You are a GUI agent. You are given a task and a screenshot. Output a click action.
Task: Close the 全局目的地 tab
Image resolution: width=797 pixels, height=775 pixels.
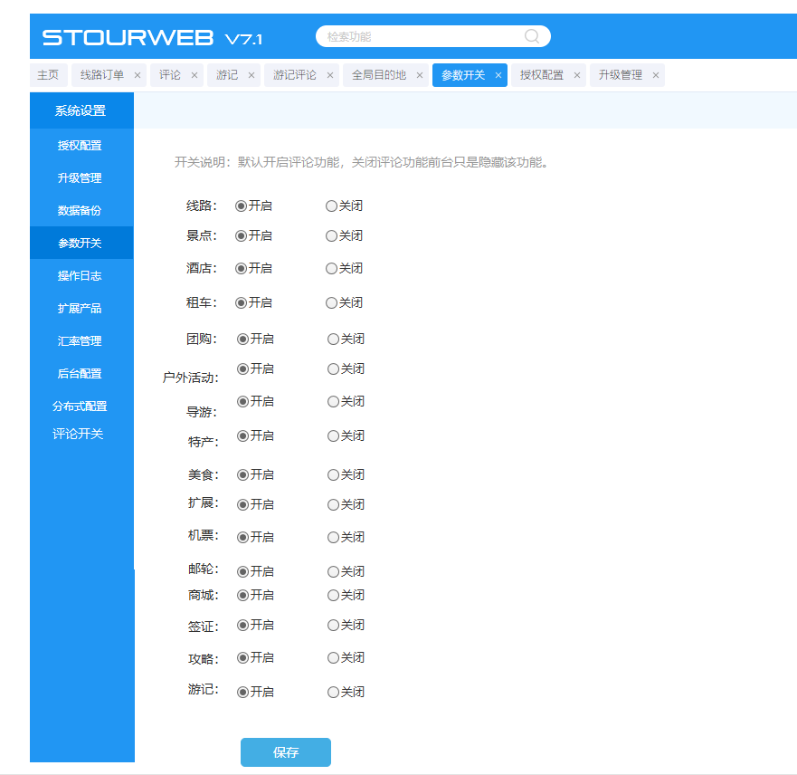tap(420, 75)
